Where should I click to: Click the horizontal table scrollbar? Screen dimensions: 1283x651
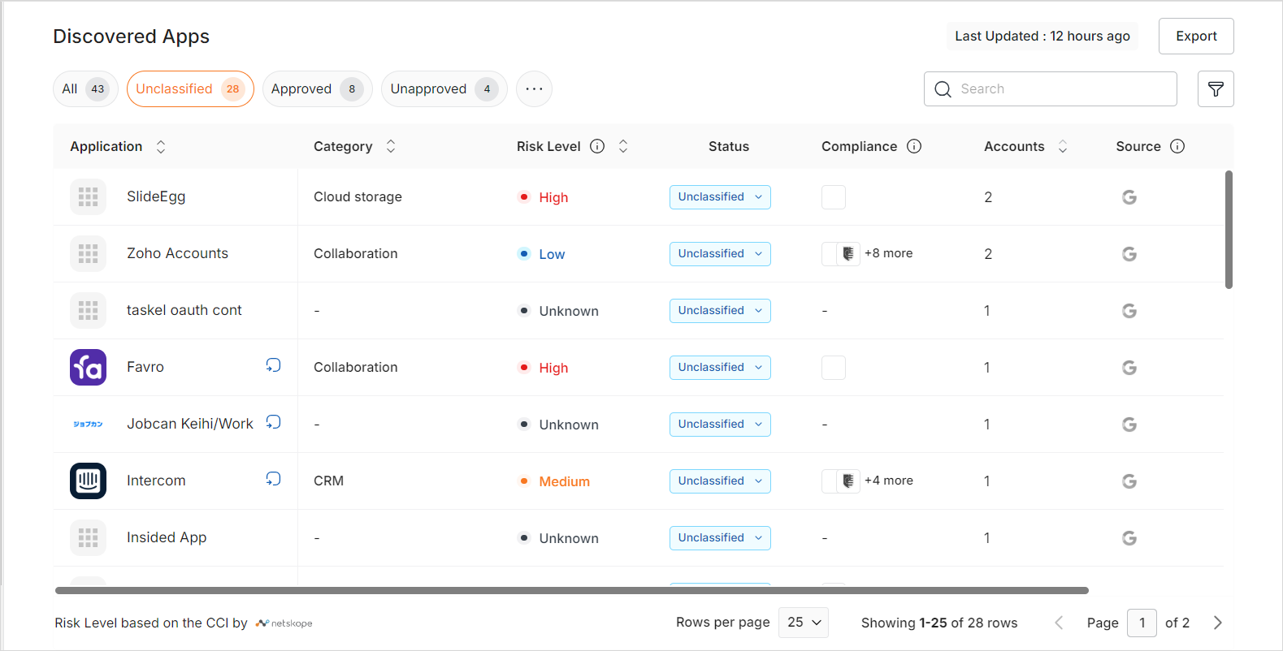571,591
